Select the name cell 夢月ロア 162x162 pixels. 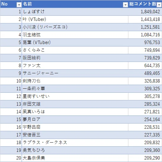[75, 119]
